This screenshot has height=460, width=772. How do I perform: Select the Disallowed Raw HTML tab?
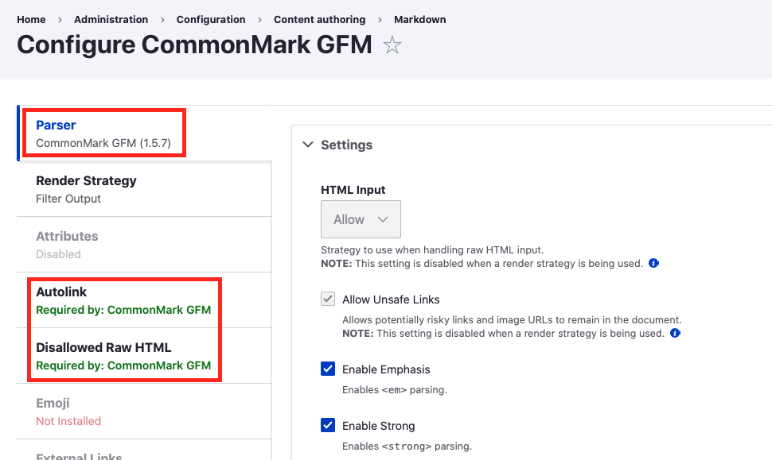click(145, 356)
